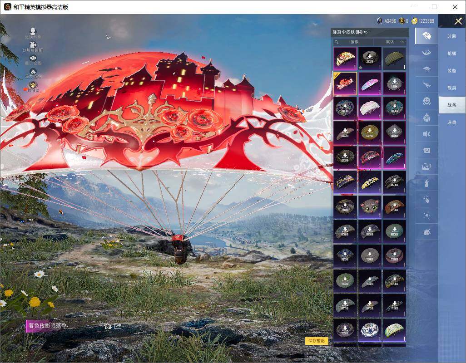Open the airplane skin category icon
The width and height of the screenshot is (466, 363).
tap(426, 85)
